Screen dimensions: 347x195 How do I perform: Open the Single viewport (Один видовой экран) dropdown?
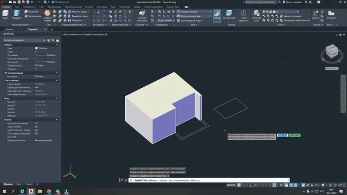click(x=190, y=21)
